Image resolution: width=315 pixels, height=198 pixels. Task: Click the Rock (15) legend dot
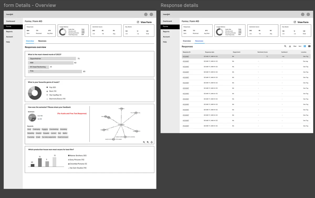47,91
